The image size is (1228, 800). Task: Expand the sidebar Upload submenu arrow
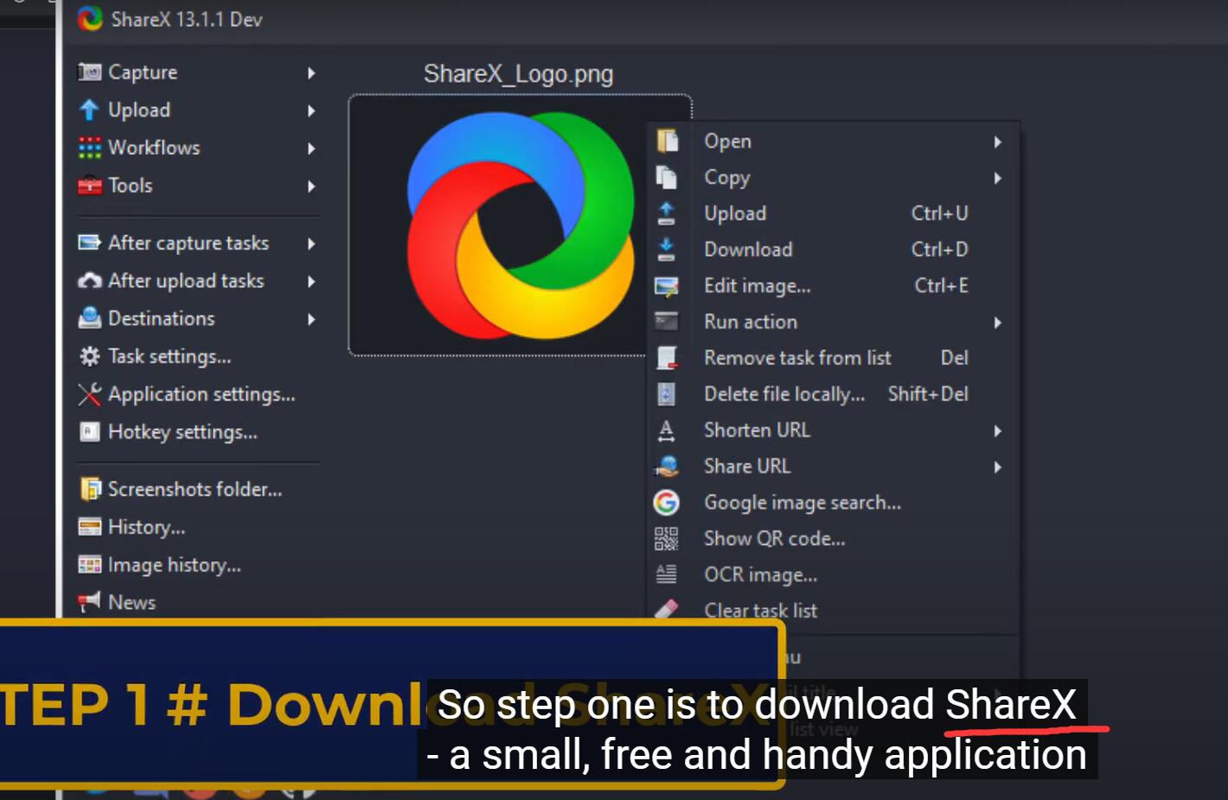(311, 111)
